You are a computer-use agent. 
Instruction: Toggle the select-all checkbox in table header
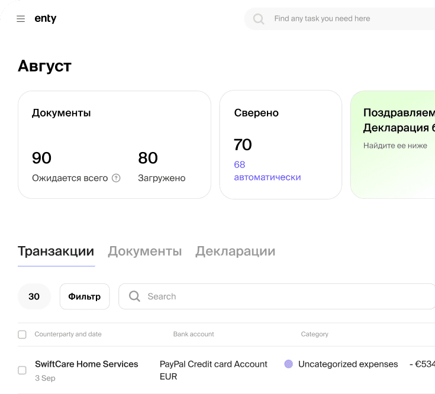22,334
